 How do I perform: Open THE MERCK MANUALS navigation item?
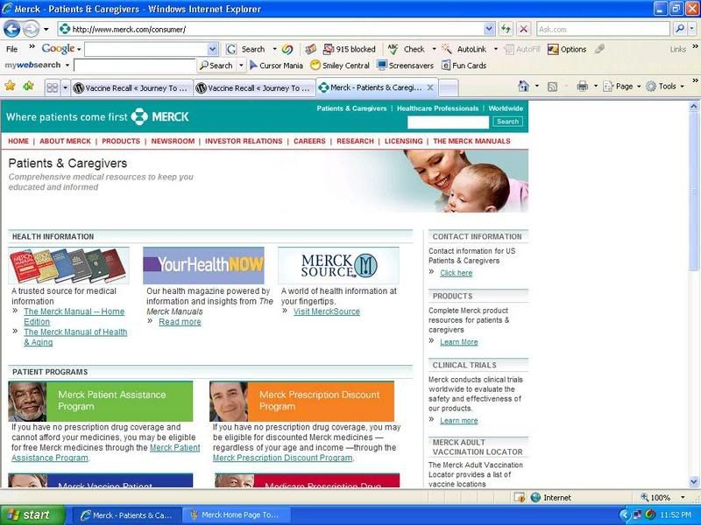[x=471, y=141]
